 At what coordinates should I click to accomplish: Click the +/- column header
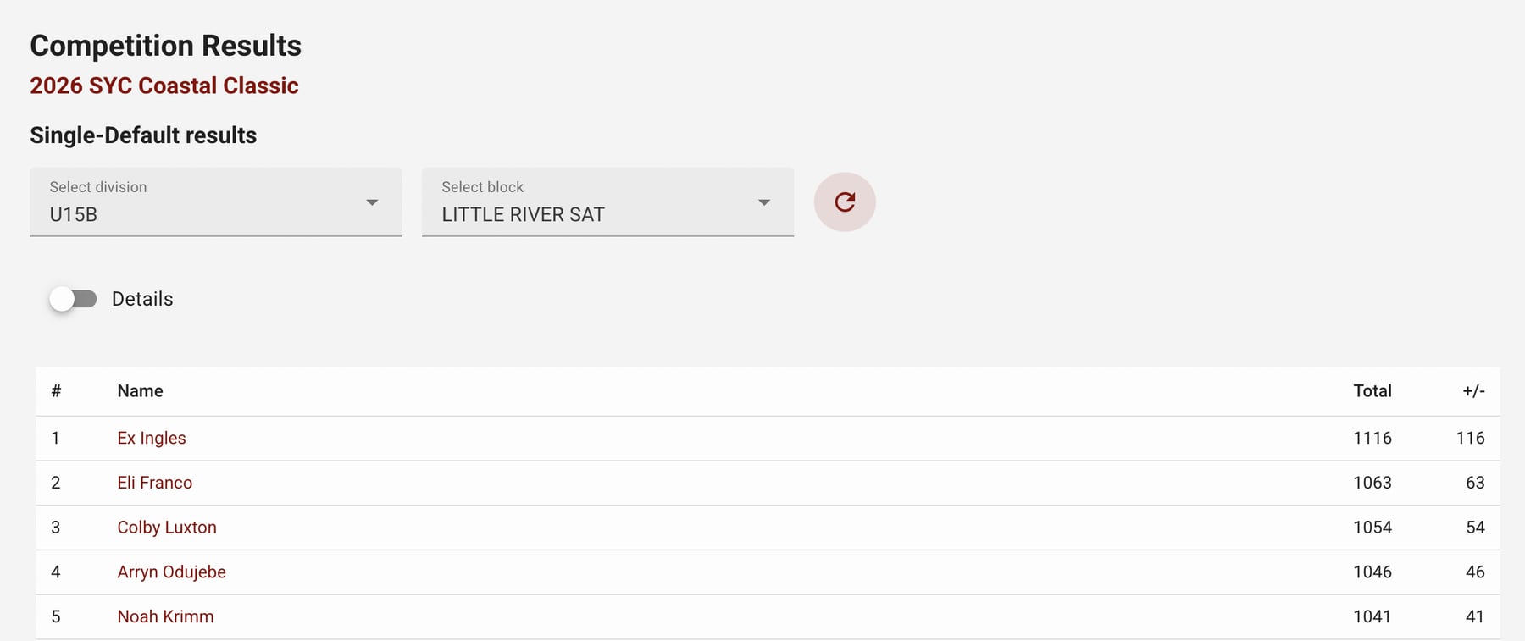point(1473,391)
